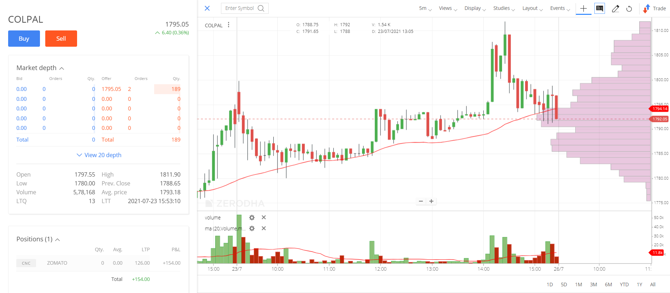The height and width of the screenshot is (293, 670).
Task: Open settings gear for volume study
Action: click(x=252, y=218)
